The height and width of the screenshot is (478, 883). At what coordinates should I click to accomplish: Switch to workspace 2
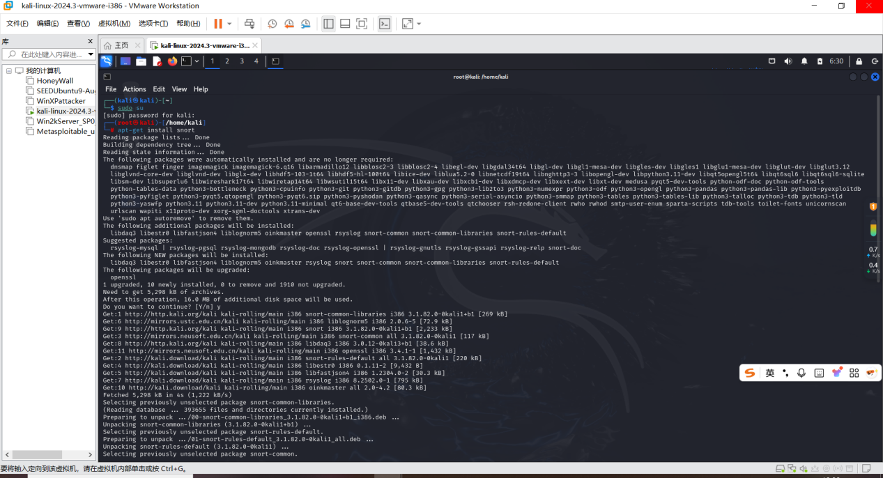click(227, 61)
